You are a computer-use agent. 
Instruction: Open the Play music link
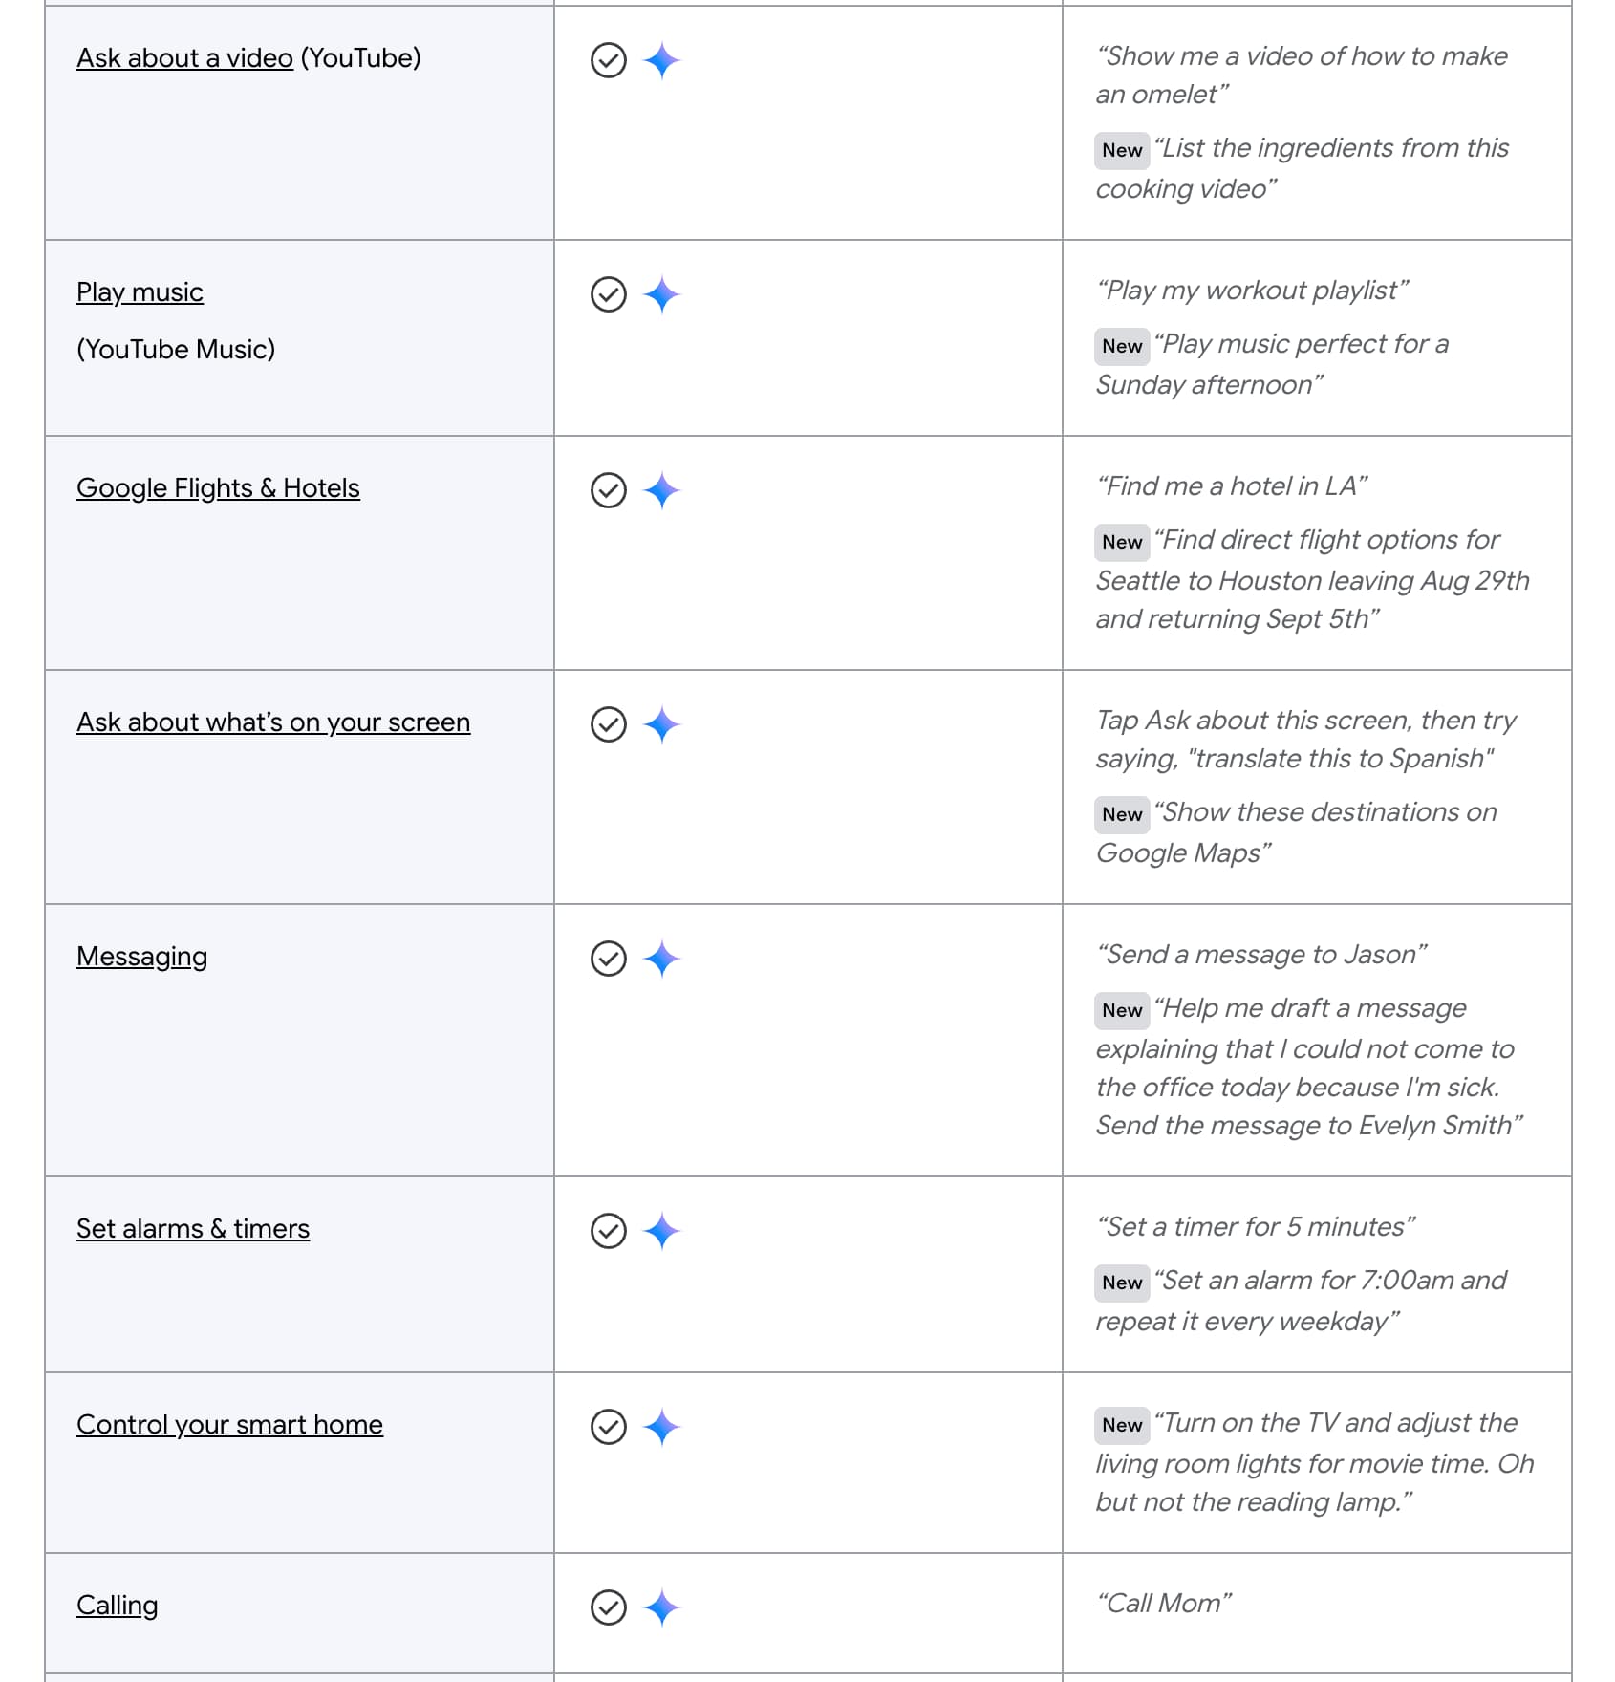pos(140,292)
